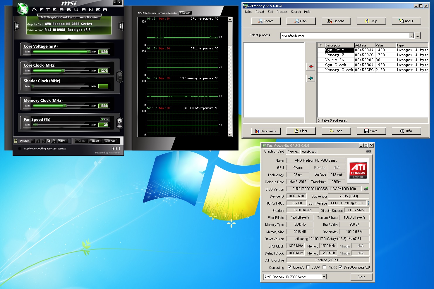Click ArtMoney Clear button
This screenshot has width=434, height=289.
point(301,131)
